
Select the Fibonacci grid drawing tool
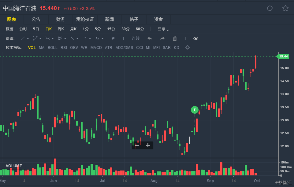point(60,38)
